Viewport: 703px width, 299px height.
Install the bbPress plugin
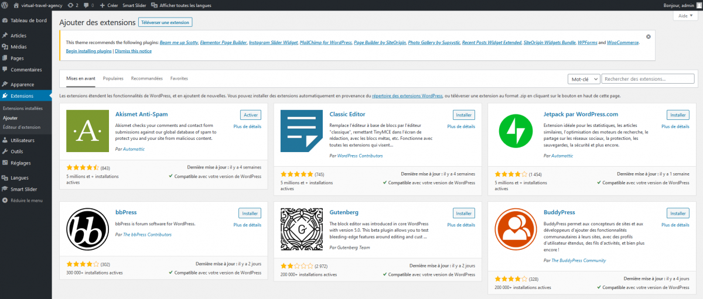250,213
